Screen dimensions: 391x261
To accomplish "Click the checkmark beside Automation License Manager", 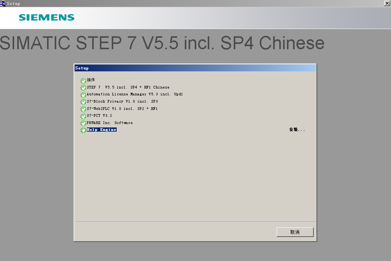I will click(83, 95).
